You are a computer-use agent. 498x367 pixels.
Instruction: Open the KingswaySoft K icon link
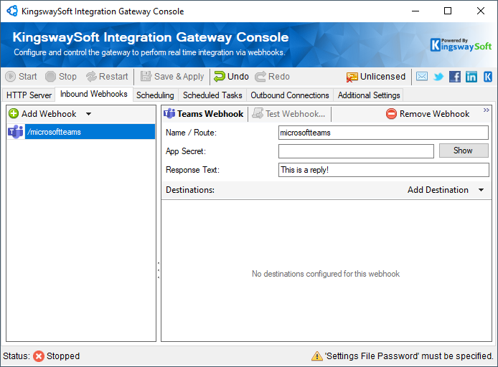pyautogui.click(x=488, y=77)
